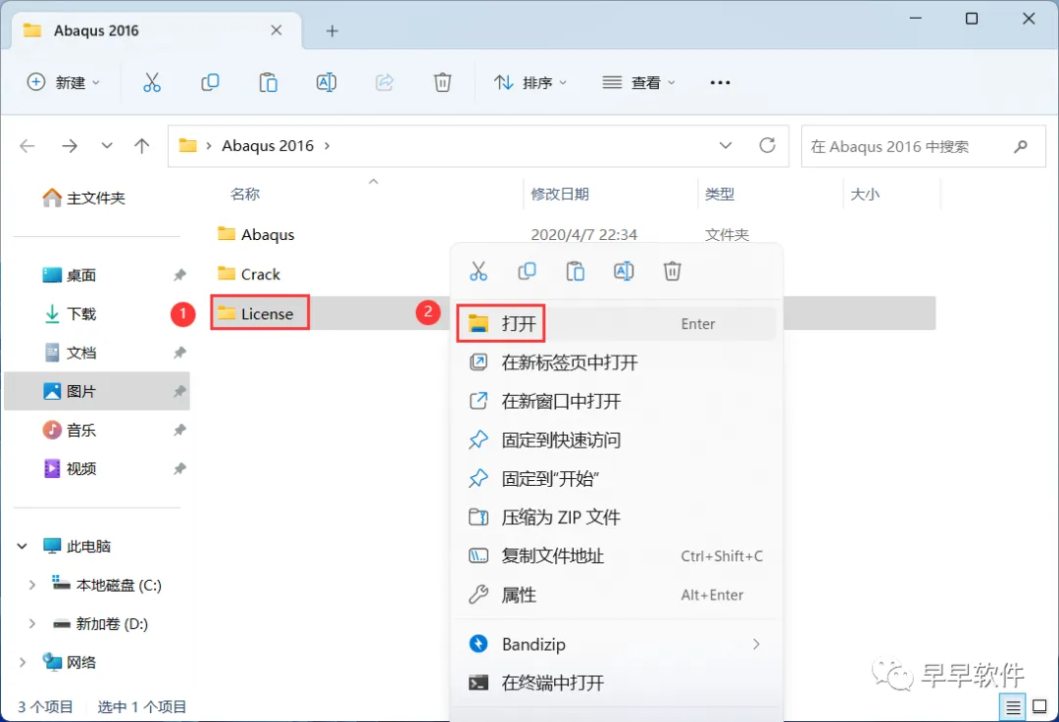Click the pin icon beside 音乐

(x=179, y=430)
